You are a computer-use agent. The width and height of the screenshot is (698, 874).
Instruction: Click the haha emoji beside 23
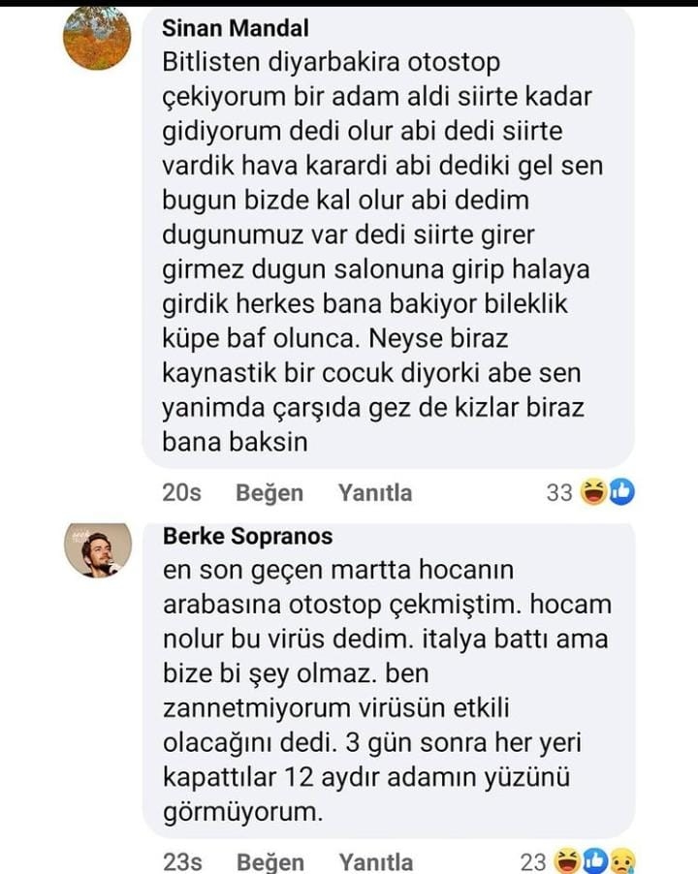coord(568,861)
